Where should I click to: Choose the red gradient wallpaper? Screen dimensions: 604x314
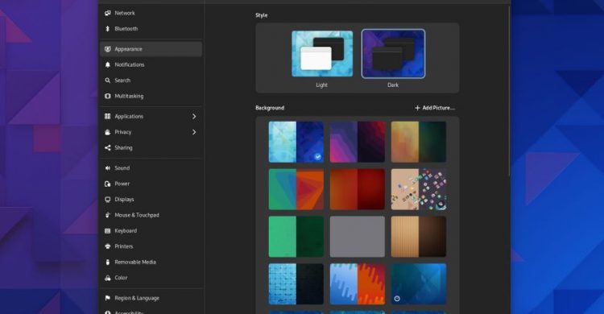coord(358,189)
